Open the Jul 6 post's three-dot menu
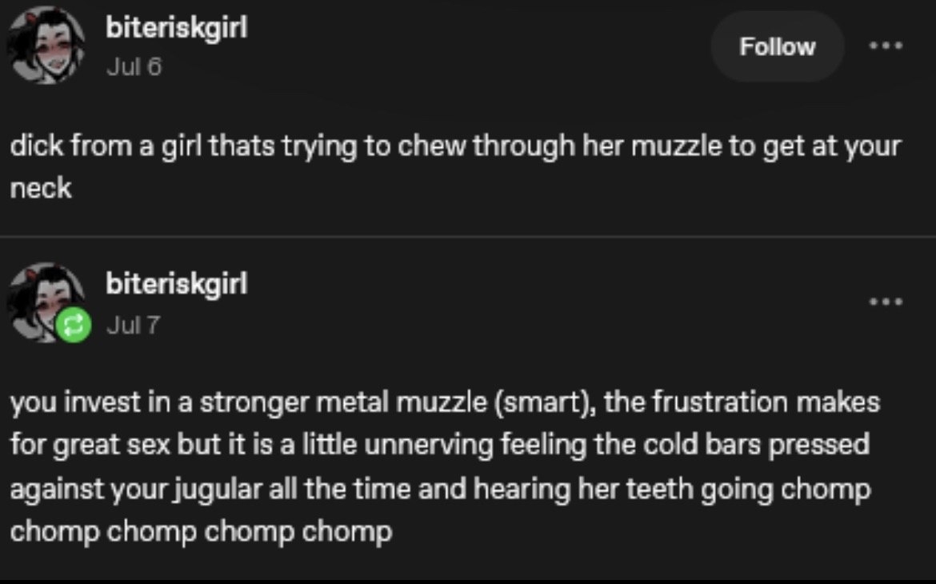This screenshot has height=584, width=936. pyautogui.click(x=886, y=46)
